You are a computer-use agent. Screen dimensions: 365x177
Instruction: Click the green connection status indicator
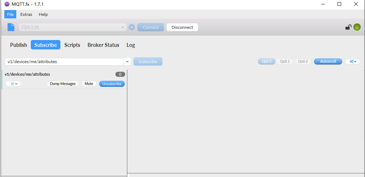tap(357, 27)
